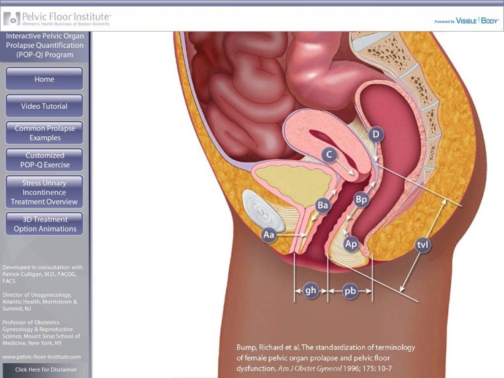Click the Aa point marker
Screen dimensions: 504x378
coord(269,235)
